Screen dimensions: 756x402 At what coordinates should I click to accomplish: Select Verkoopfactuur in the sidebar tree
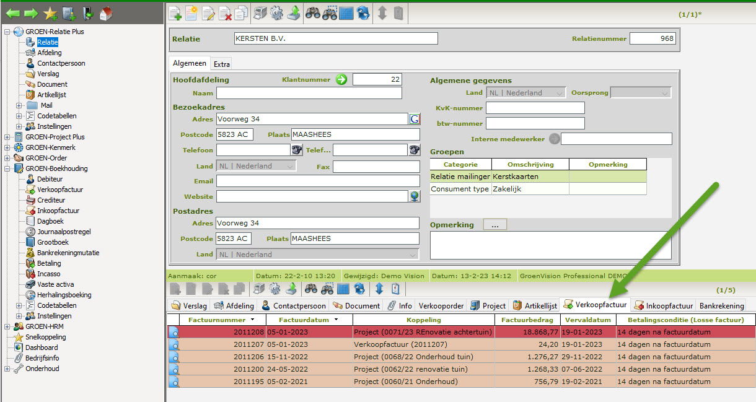[x=59, y=190]
